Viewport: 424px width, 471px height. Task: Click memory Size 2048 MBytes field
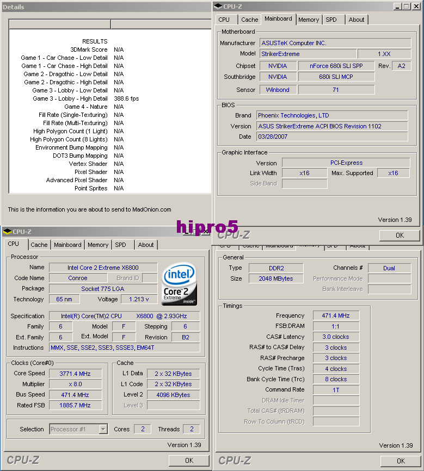[x=276, y=278]
